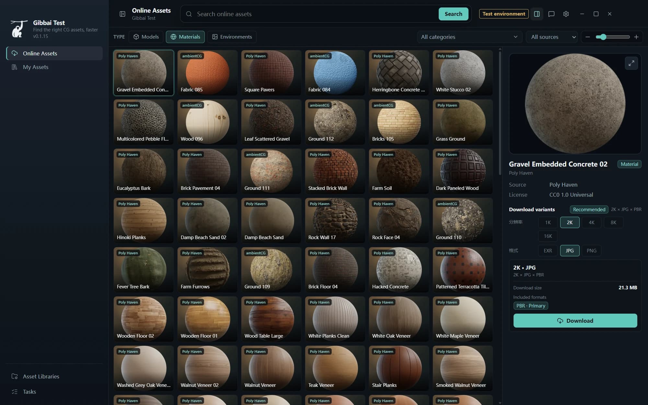Download the Gravel Embedded Concrete material
The image size is (648, 405).
[575, 320]
